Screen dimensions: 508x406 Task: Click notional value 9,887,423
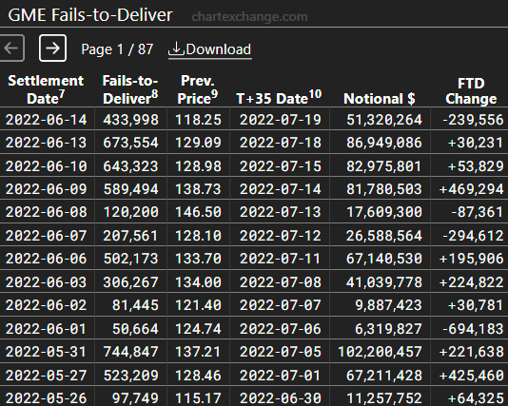389,305
